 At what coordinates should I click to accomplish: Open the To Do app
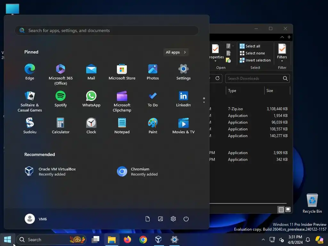(x=153, y=99)
